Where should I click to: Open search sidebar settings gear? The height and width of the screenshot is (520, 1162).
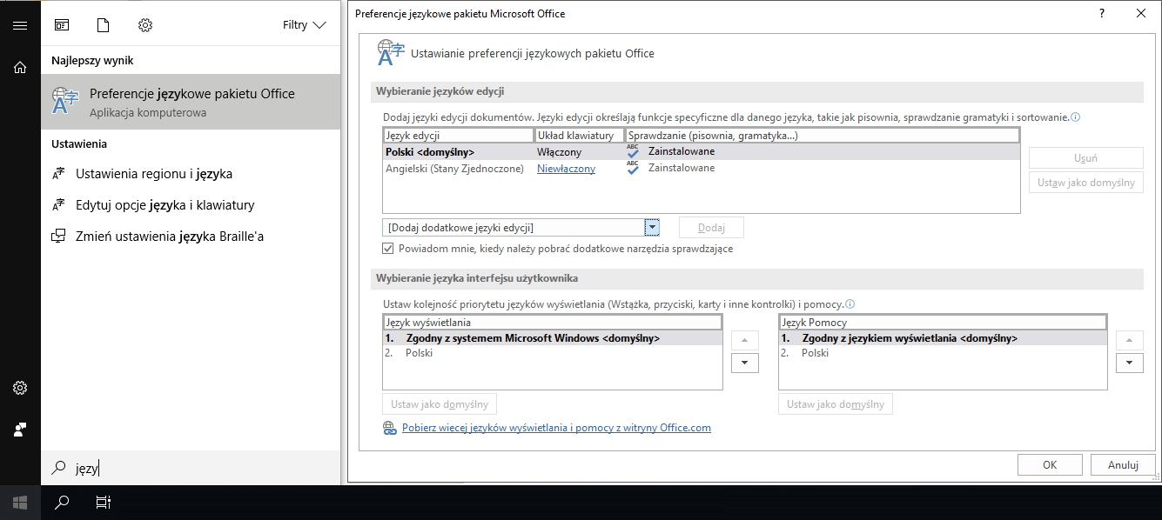tap(20, 388)
